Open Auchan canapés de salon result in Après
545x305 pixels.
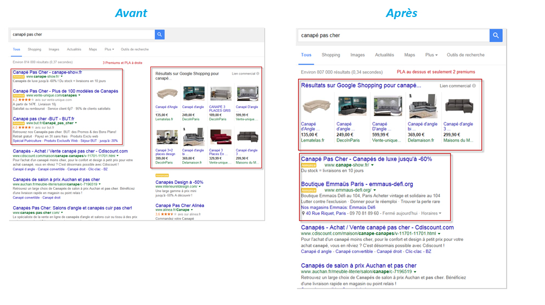(359, 266)
